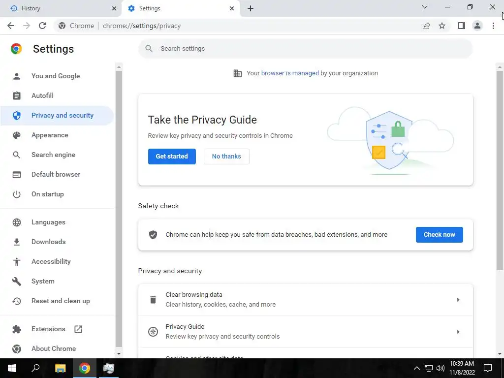Open the side panel icon

click(x=462, y=26)
